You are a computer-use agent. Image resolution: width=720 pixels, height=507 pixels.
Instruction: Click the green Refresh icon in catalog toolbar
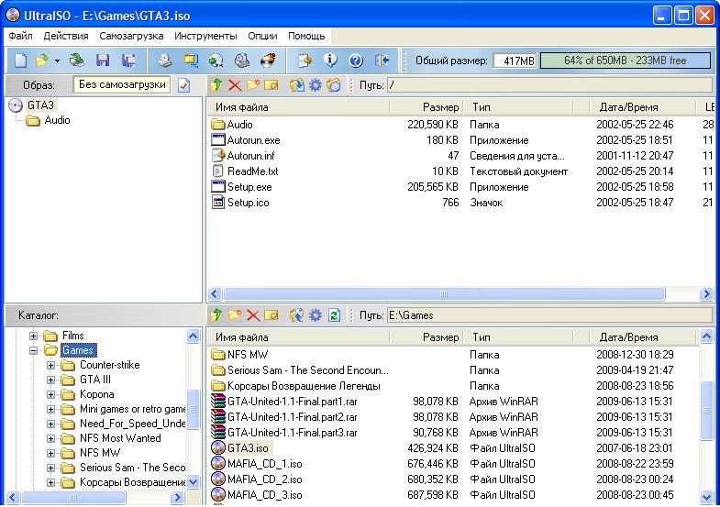pyautogui.click(x=334, y=315)
